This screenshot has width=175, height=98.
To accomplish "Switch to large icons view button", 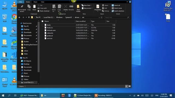I will click(x=129, y=86).
